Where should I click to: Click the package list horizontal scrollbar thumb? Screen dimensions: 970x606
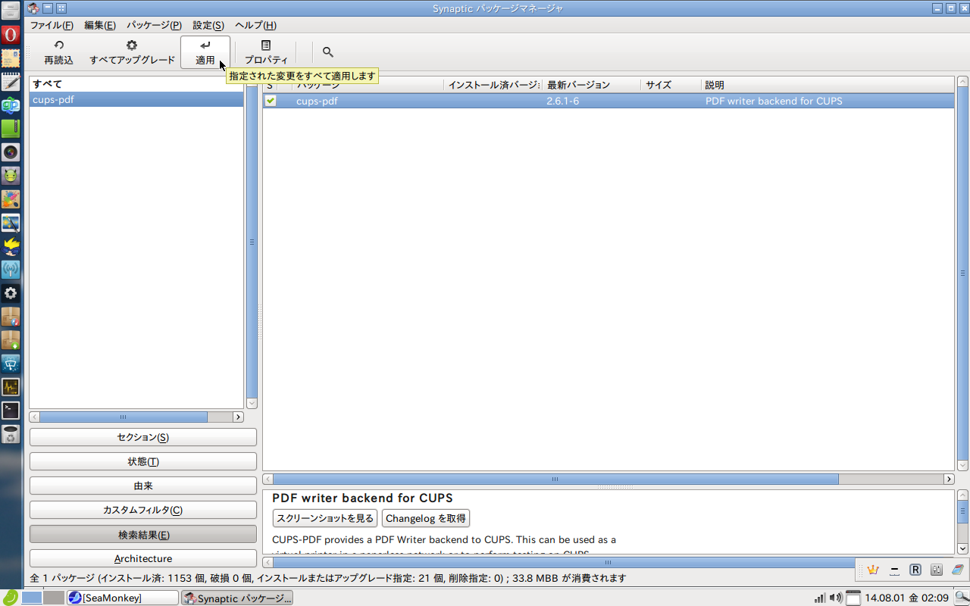[x=555, y=479]
